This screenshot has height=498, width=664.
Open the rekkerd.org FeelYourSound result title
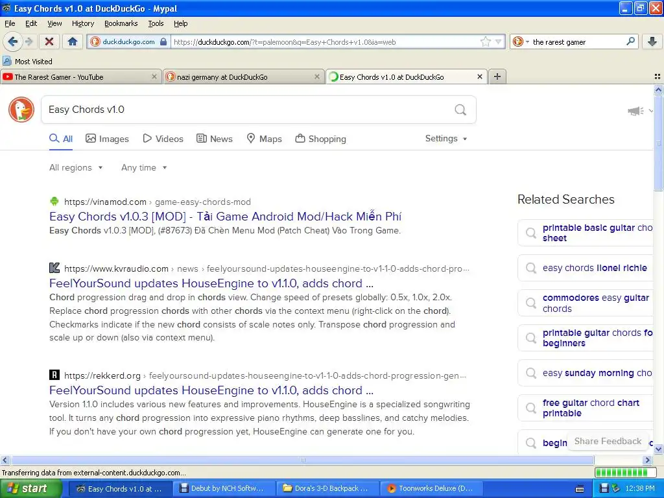tap(211, 390)
